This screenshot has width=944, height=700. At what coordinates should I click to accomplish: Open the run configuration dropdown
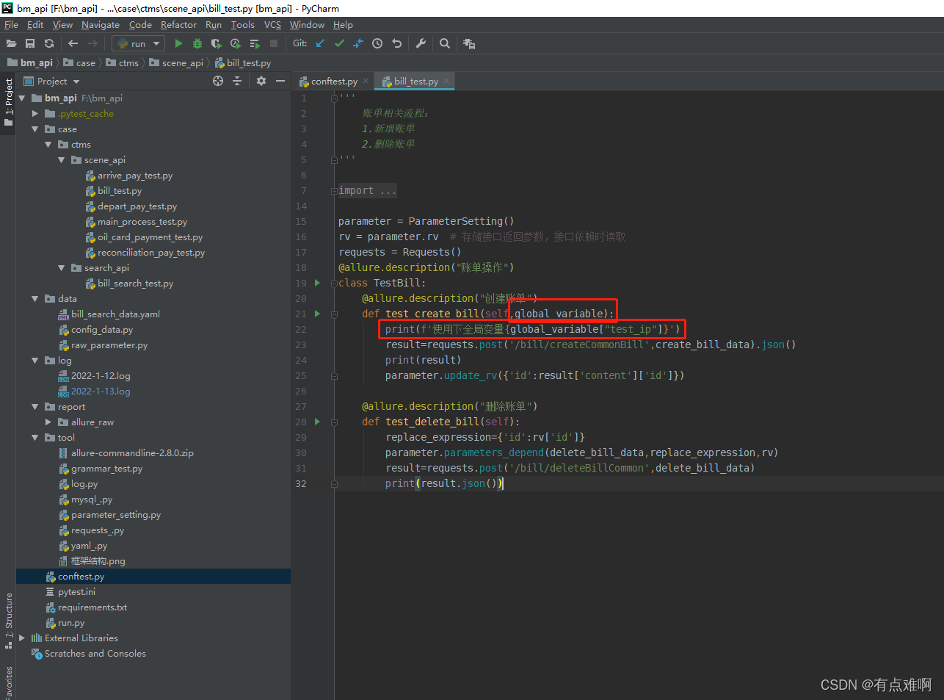tap(138, 44)
